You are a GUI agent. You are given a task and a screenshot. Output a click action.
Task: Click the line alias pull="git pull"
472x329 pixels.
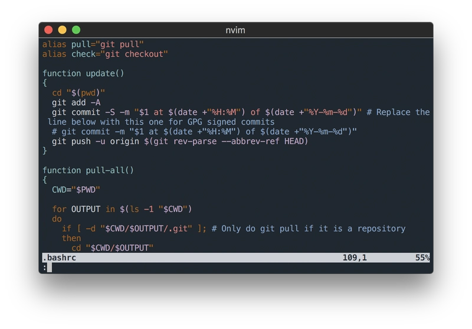tap(93, 44)
